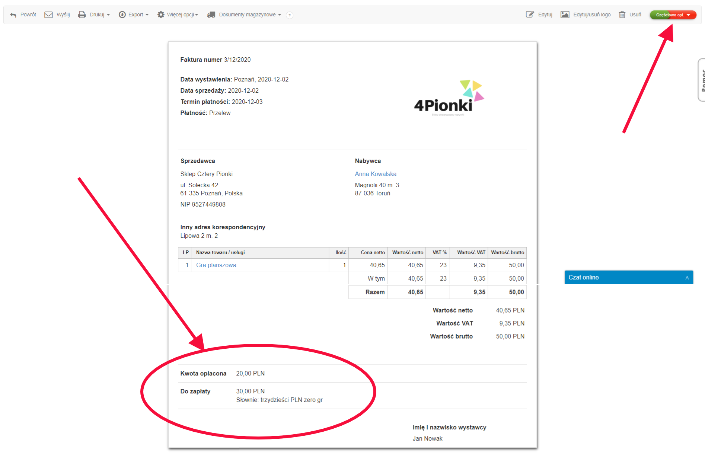Open the Częściowo opł. payment status dropdown

(673, 15)
